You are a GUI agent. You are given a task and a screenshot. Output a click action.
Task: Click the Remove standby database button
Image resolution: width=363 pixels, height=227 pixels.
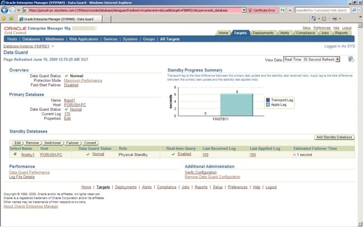(32, 143)
